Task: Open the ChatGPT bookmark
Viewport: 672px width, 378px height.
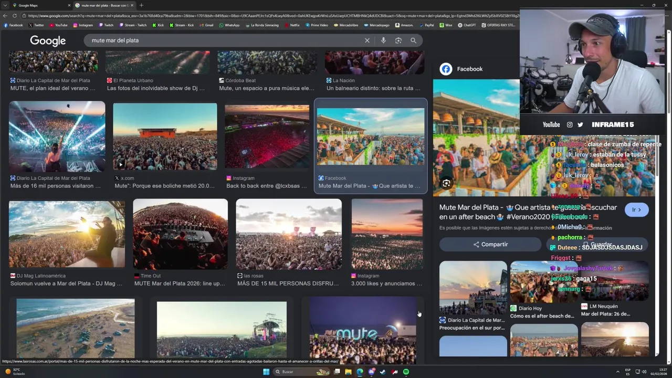Action: click(467, 25)
